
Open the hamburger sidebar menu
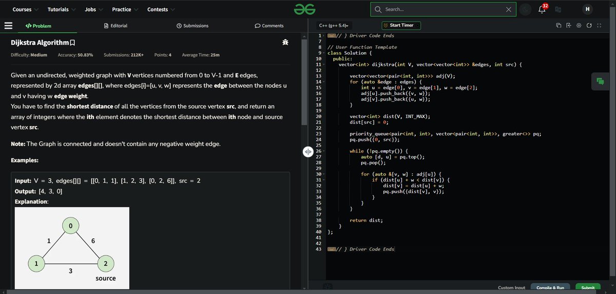click(8, 25)
